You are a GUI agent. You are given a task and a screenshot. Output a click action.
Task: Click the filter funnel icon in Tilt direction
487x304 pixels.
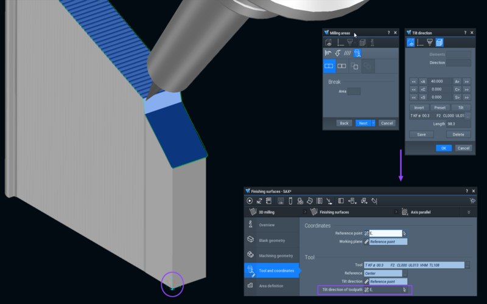430,43
